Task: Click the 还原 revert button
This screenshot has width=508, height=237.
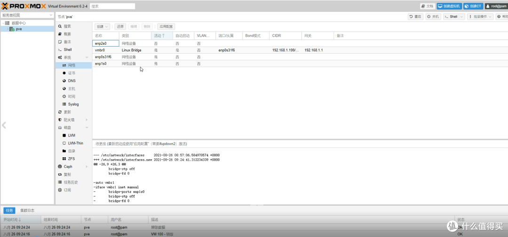Action: pyautogui.click(x=120, y=27)
